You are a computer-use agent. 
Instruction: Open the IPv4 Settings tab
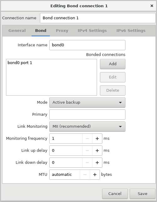tap(92, 31)
